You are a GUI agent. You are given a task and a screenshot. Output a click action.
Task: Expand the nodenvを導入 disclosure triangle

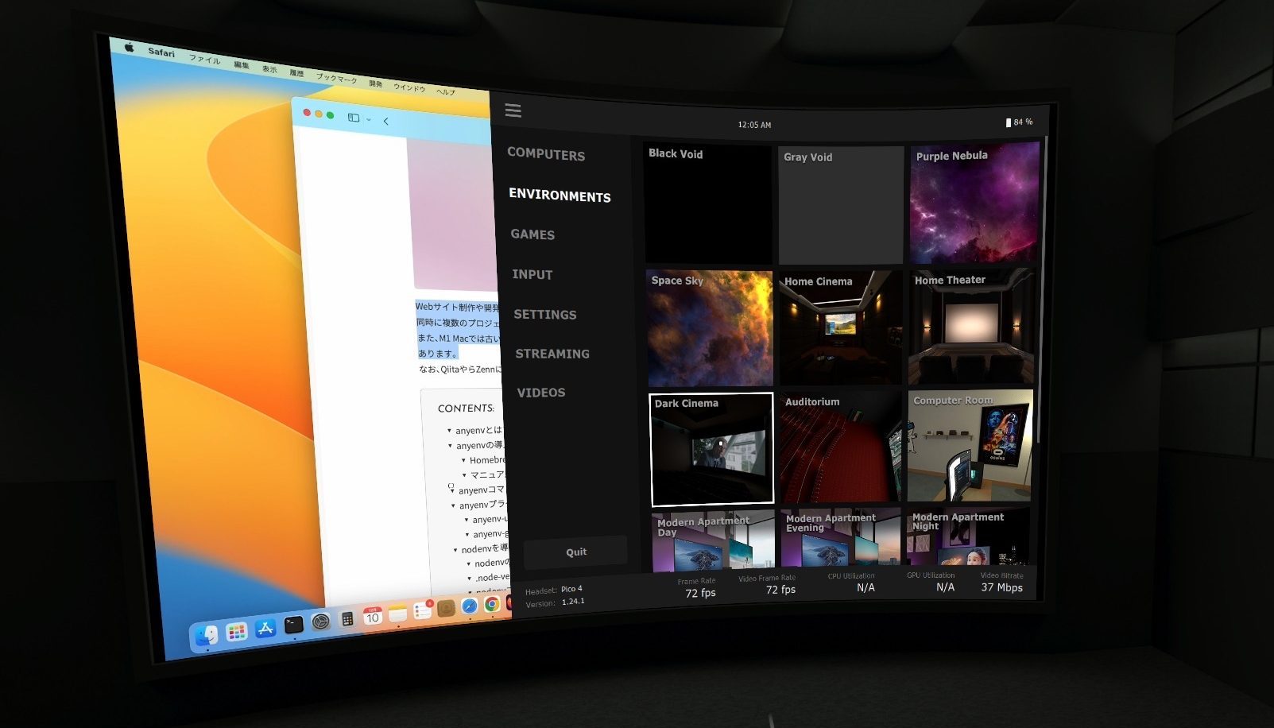click(x=455, y=550)
